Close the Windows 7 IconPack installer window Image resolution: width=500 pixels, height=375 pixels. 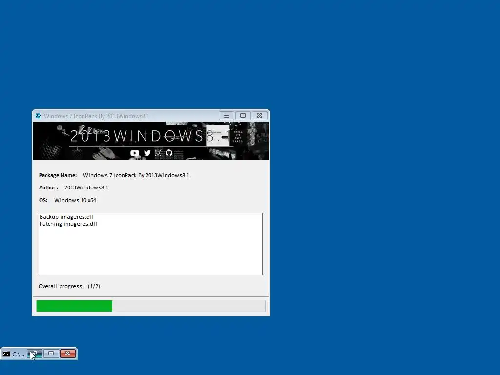[x=260, y=116]
